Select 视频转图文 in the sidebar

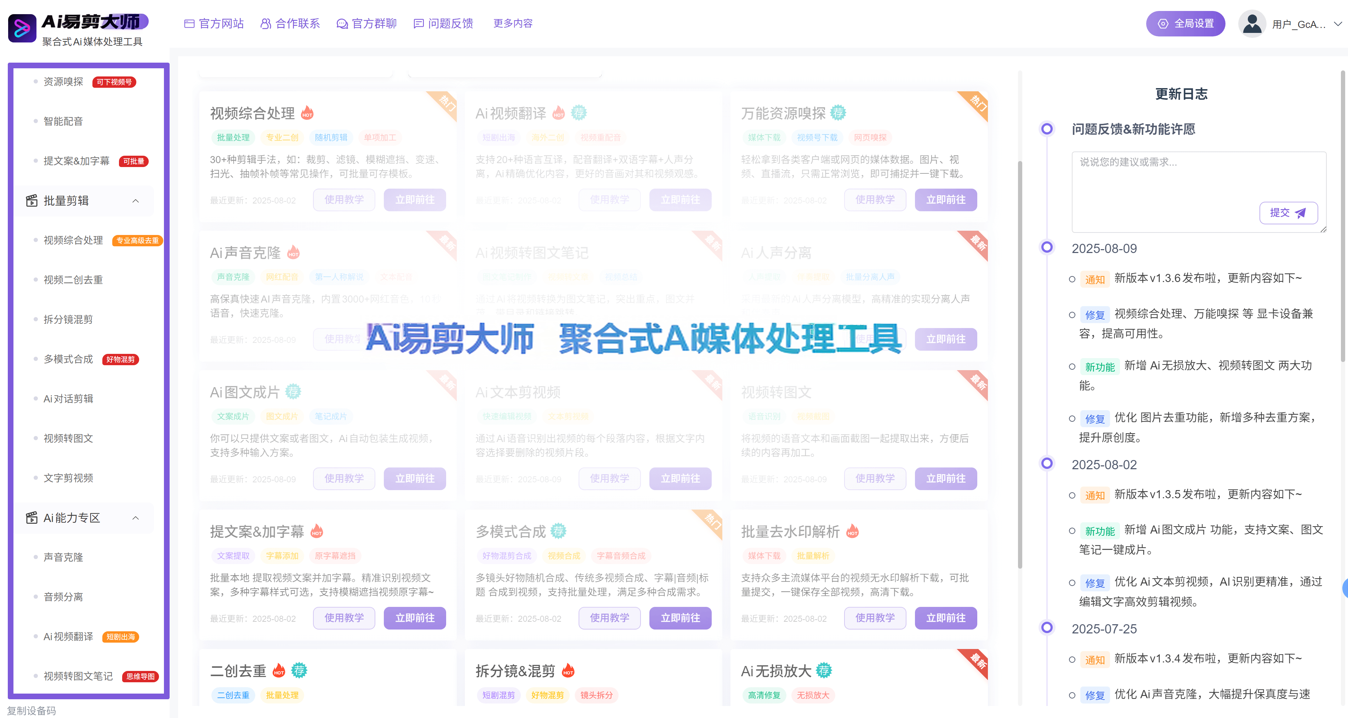[68, 438]
